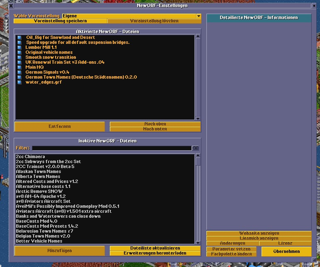
Task: Click "Voreinstellung speichern" to save the preset
Action: pos(61,21)
